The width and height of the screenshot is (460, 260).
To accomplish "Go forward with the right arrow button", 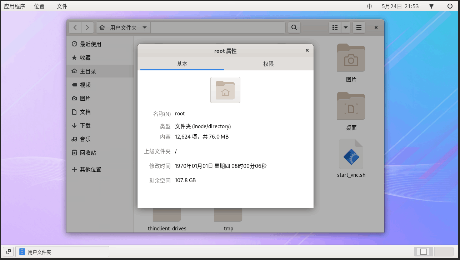I will [87, 27].
